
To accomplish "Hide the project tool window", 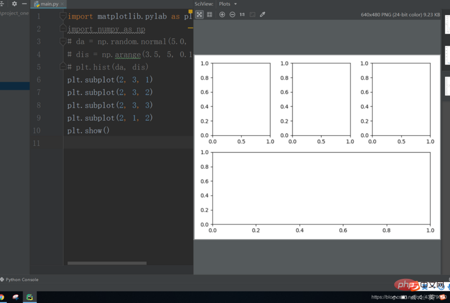I will (x=24, y=4).
